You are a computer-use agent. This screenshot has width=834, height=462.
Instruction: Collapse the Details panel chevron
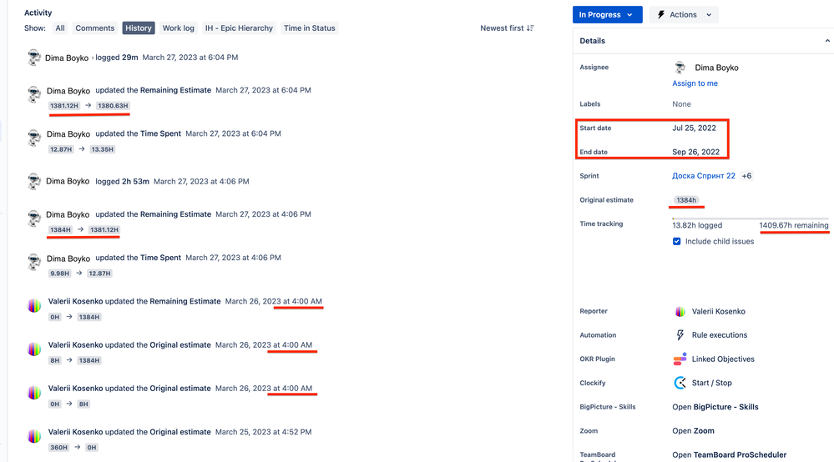827,41
